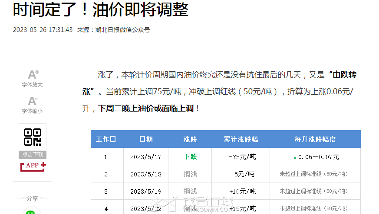Viewport: 379px width, 214px height.
Task: Click the QR code download image
Action: click(33, 137)
